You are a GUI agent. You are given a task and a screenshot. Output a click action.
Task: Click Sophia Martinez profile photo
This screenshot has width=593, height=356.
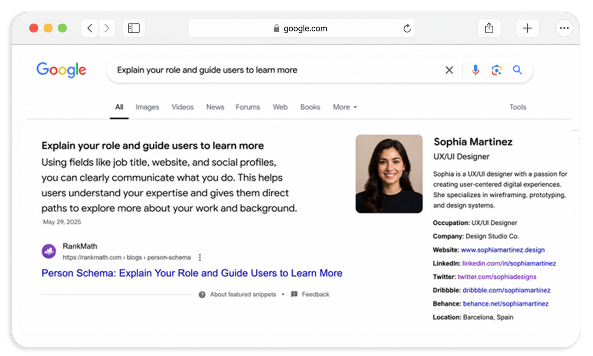389,174
